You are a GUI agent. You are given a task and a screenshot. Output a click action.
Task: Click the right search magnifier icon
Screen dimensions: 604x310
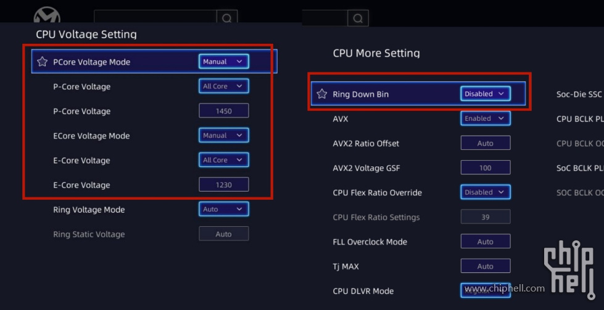[x=358, y=18]
